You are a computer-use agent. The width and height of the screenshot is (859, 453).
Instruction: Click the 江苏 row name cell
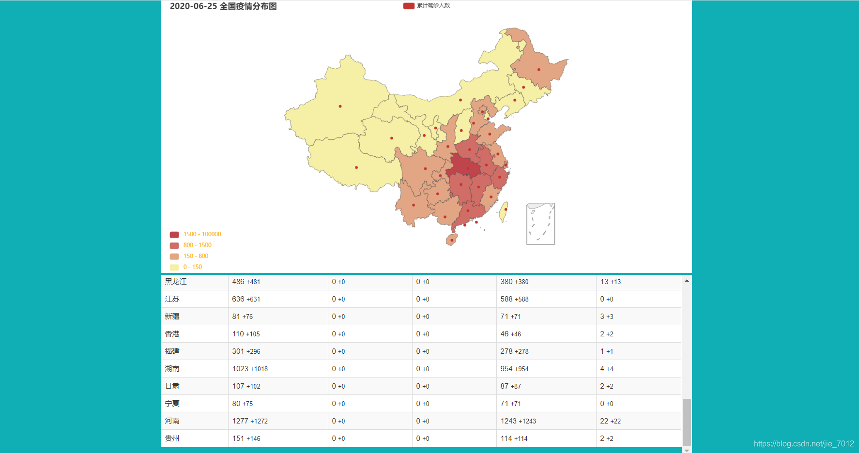(x=195, y=299)
